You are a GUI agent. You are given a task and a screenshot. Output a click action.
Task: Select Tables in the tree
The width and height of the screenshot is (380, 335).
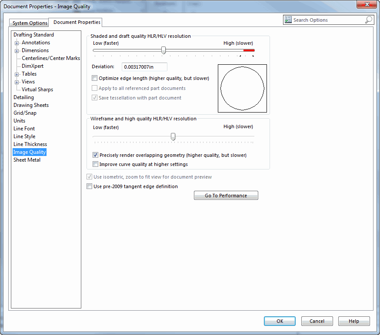pyautogui.click(x=29, y=73)
